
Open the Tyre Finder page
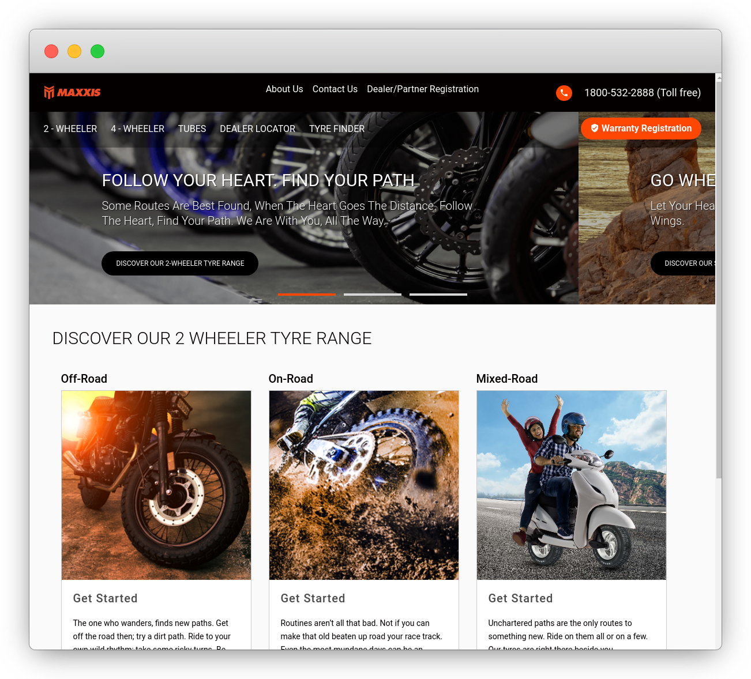tap(336, 129)
